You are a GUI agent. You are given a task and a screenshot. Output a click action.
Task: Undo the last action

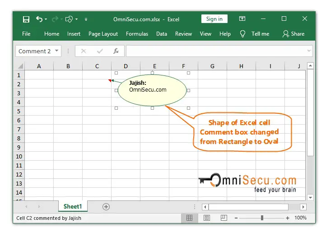pos(39,19)
